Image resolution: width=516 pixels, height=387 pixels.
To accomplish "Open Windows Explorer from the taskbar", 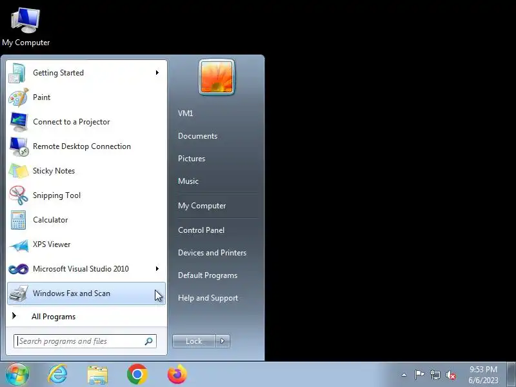I will pyautogui.click(x=97, y=375).
